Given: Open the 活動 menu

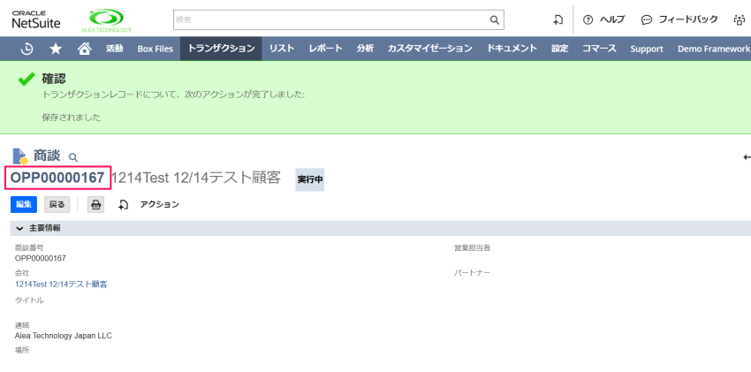Looking at the screenshot, I should (x=115, y=49).
